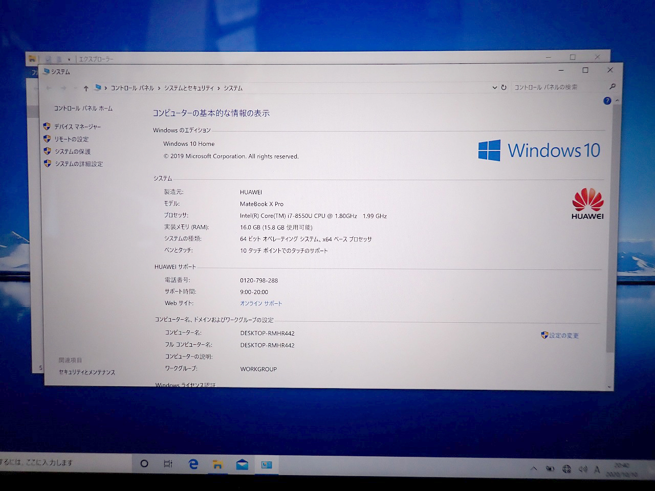Screen dimensions: 655x491
Task: Click the System window title icon
Action: tap(46, 72)
